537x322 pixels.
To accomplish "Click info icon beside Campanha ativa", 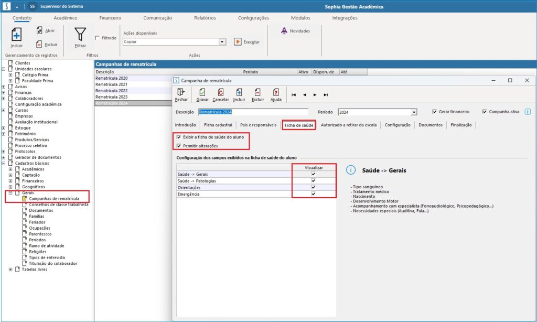I will [x=528, y=112].
